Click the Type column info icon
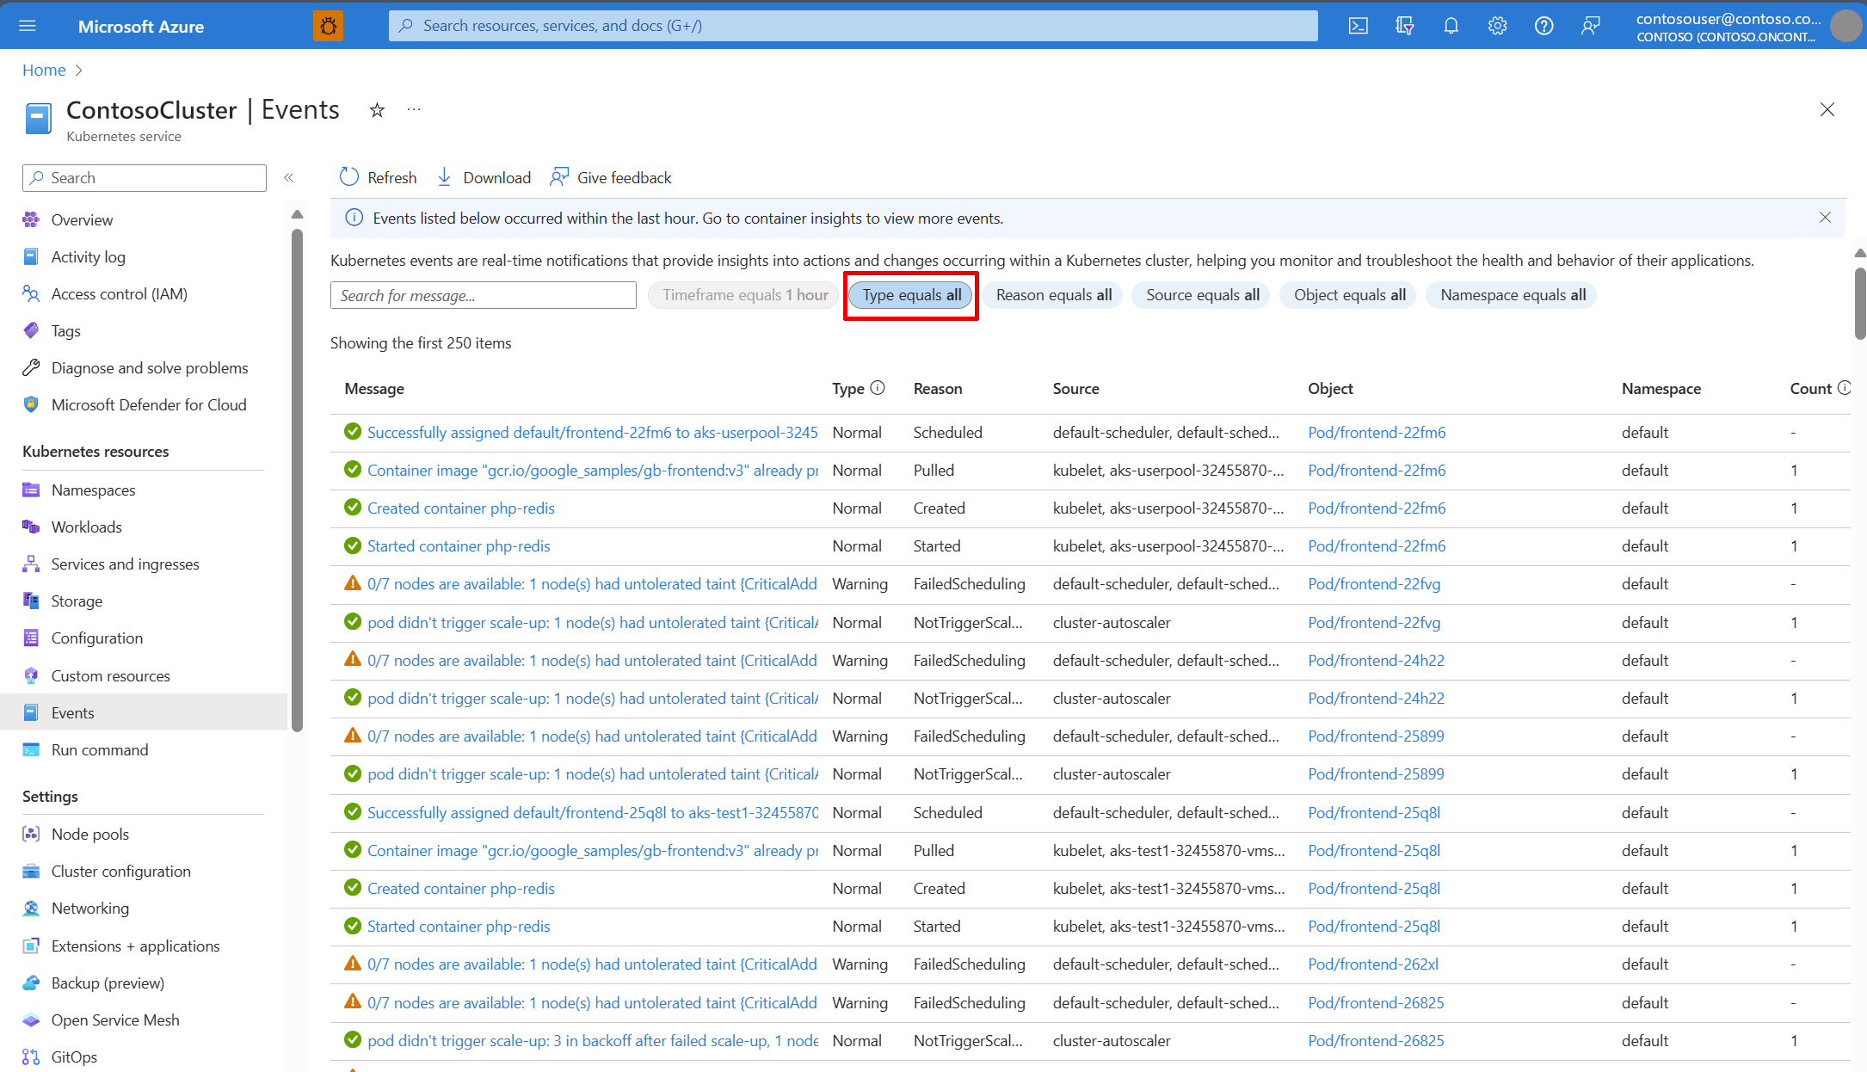The height and width of the screenshot is (1072, 1867). pyautogui.click(x=878, y=388)
